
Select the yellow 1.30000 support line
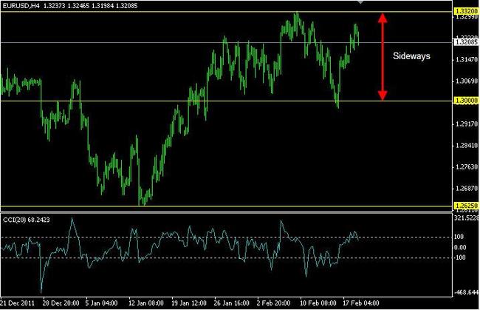point(222,101)
